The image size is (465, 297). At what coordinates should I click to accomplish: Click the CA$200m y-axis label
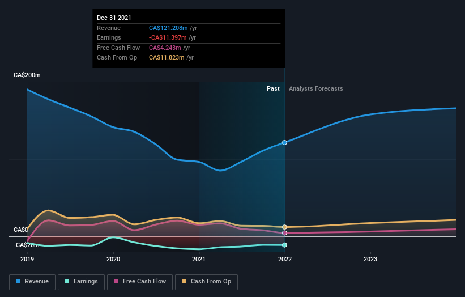(27, 75)
